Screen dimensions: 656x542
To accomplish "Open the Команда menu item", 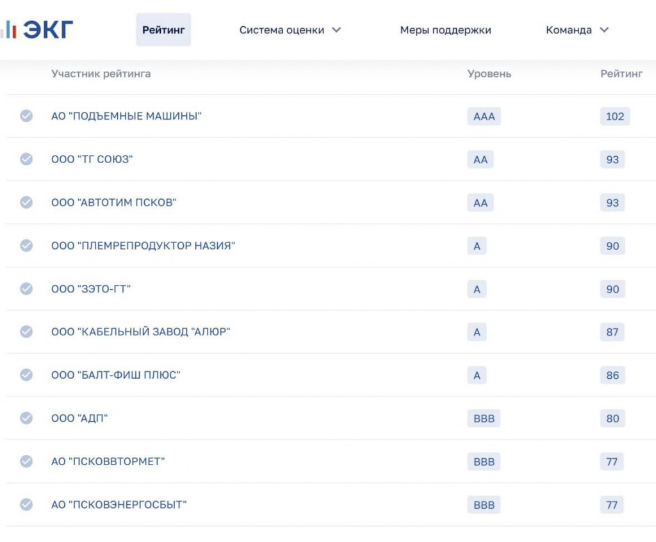I will [x=569, y=30].
